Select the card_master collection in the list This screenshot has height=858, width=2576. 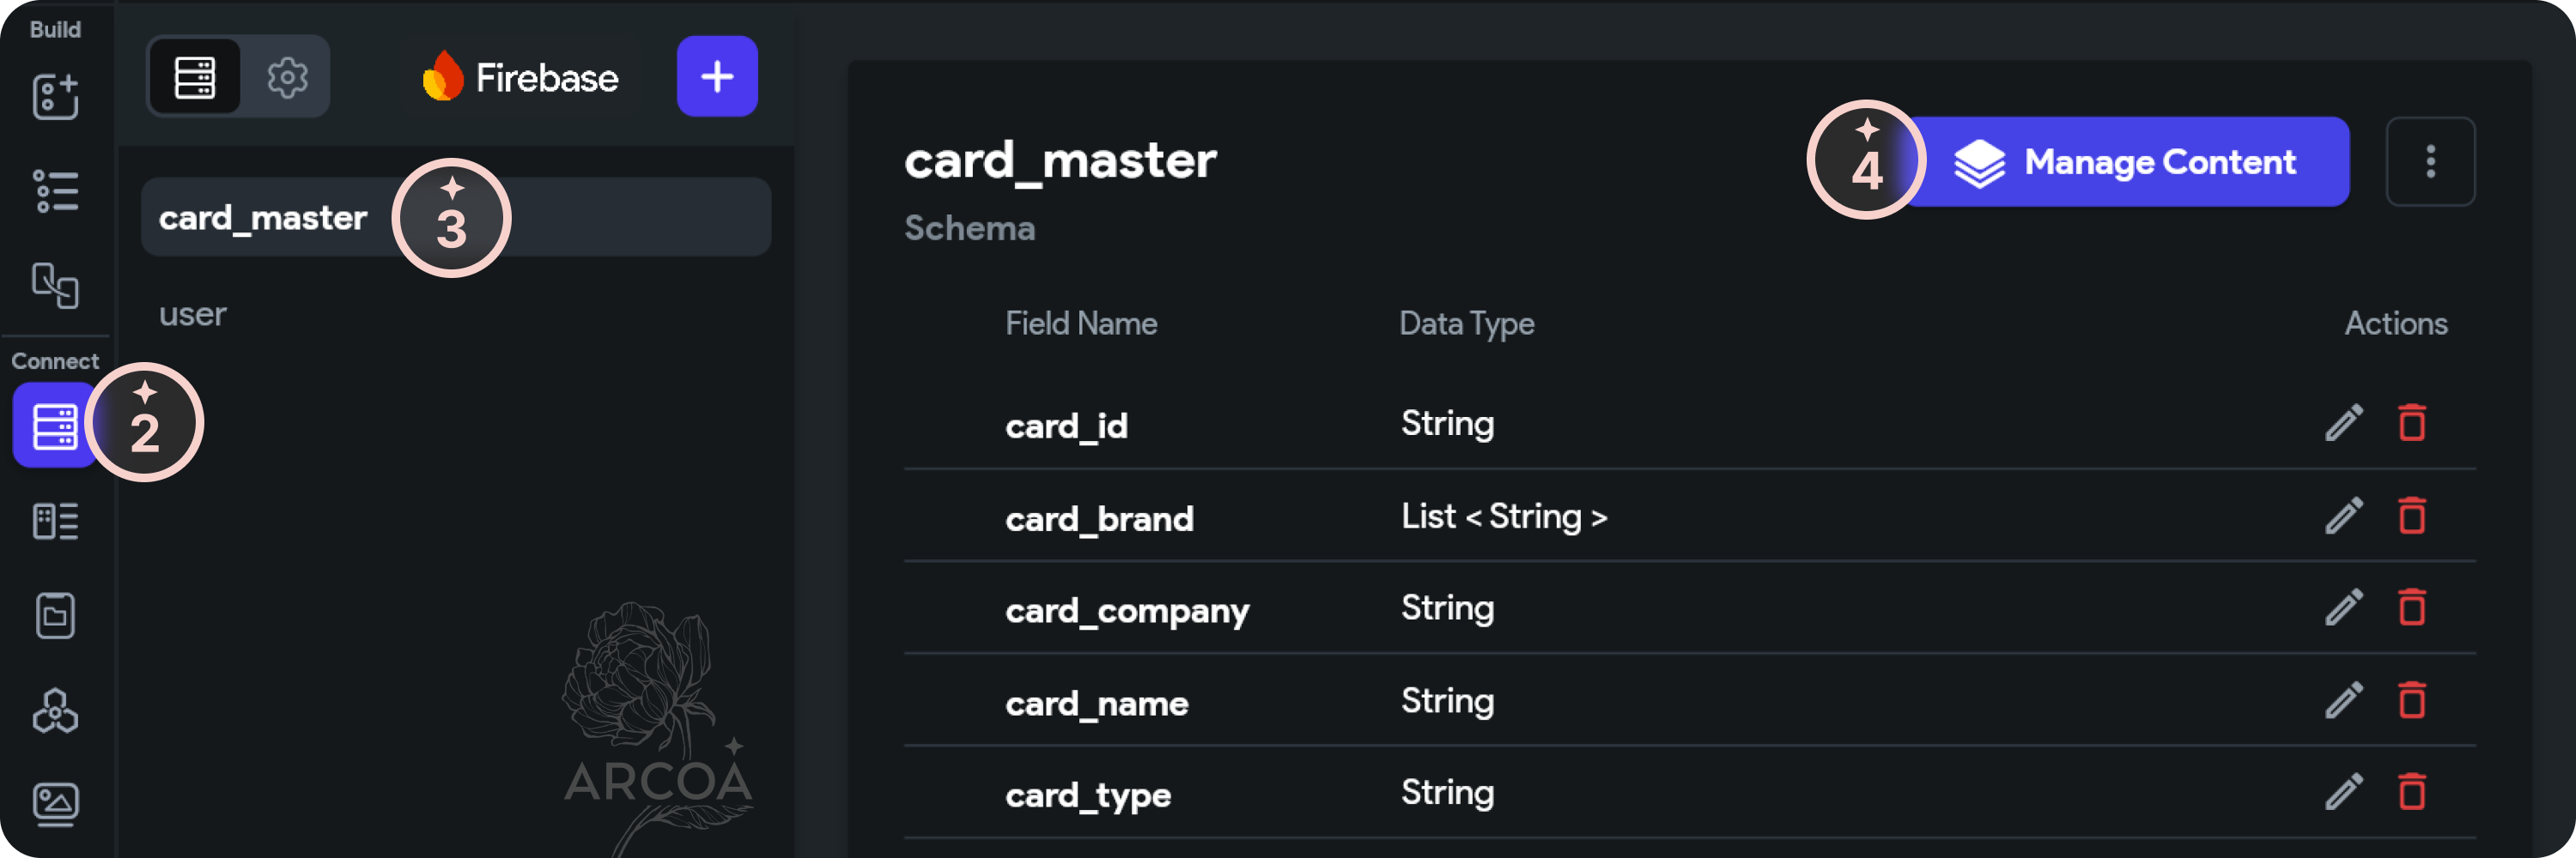pyautogui.click(x=262, y=217)
